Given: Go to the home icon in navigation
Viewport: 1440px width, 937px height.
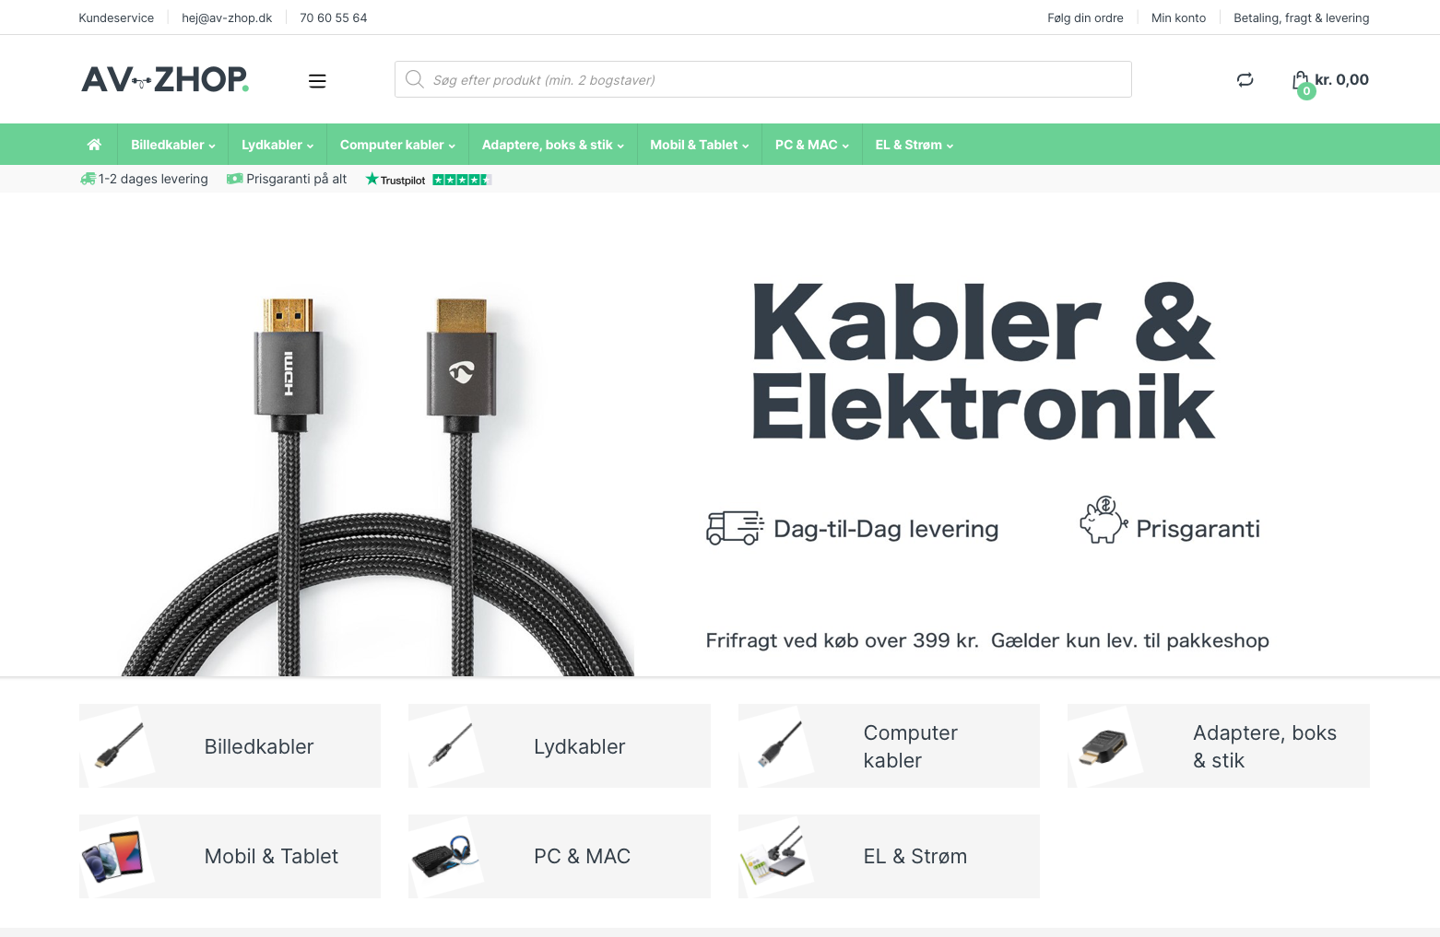Looking at the screenshot, I should [x=94, y=145].
